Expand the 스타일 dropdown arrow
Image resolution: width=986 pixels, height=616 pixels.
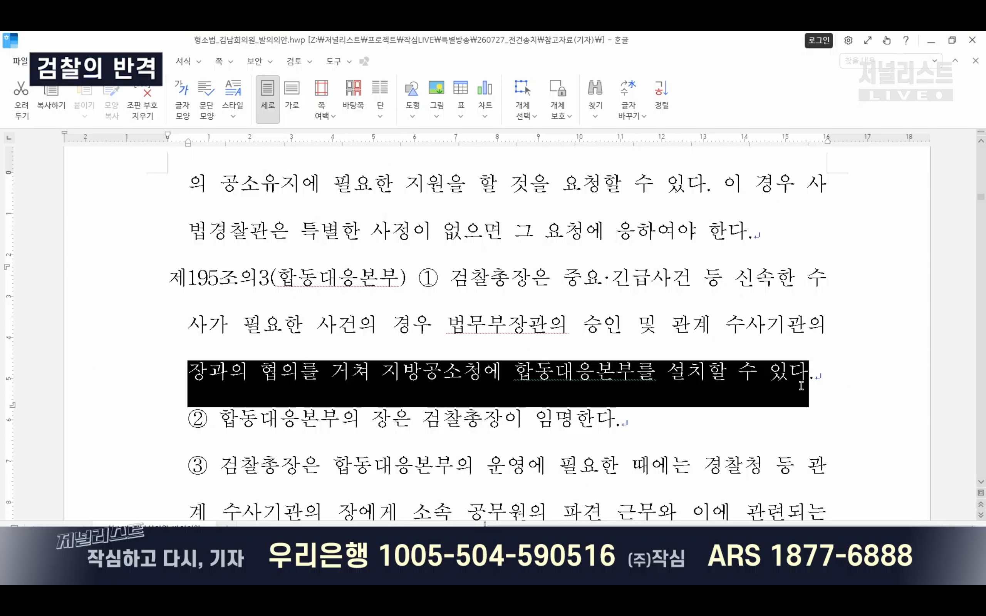click(233, 117)
